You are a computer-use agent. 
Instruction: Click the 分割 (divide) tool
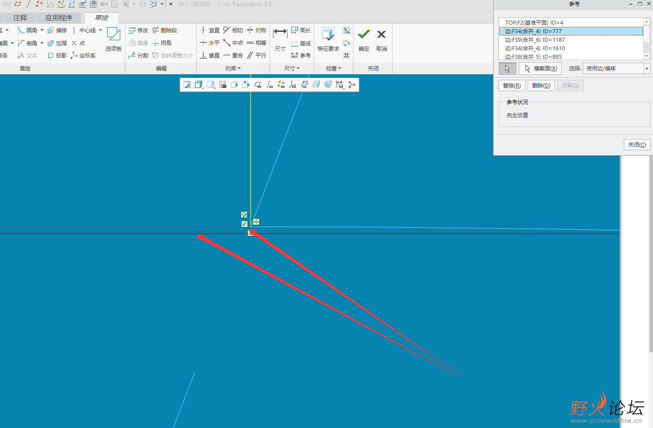138,55
